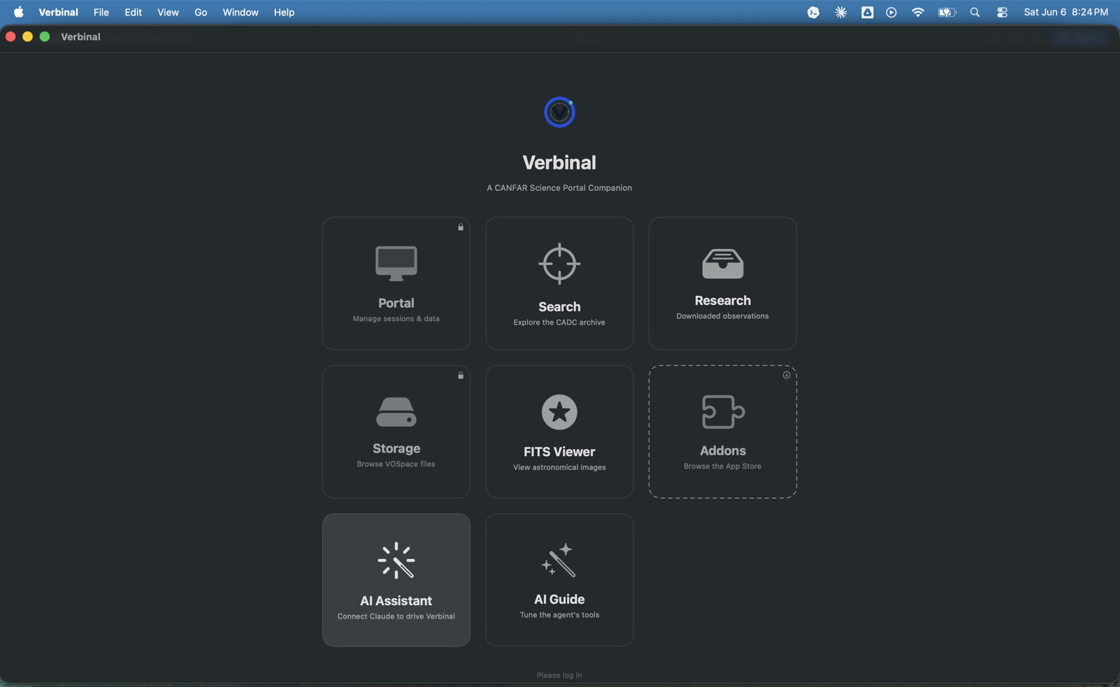
Task: Open the Help menu
Action: [x=284, y=12]
